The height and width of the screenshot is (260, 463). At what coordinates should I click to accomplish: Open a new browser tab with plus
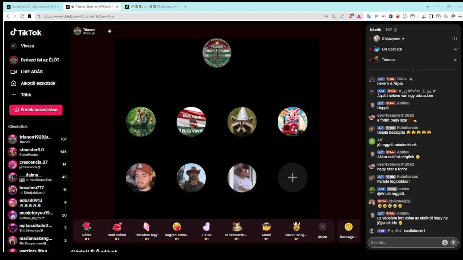185,6
